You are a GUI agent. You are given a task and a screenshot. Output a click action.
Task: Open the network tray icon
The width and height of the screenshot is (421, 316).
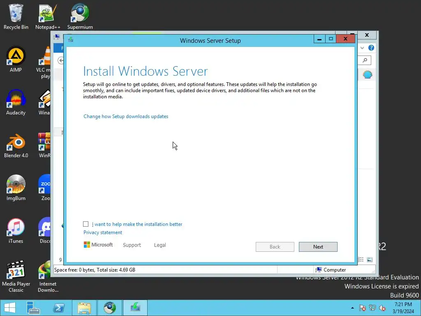click(x=372, y=308)
